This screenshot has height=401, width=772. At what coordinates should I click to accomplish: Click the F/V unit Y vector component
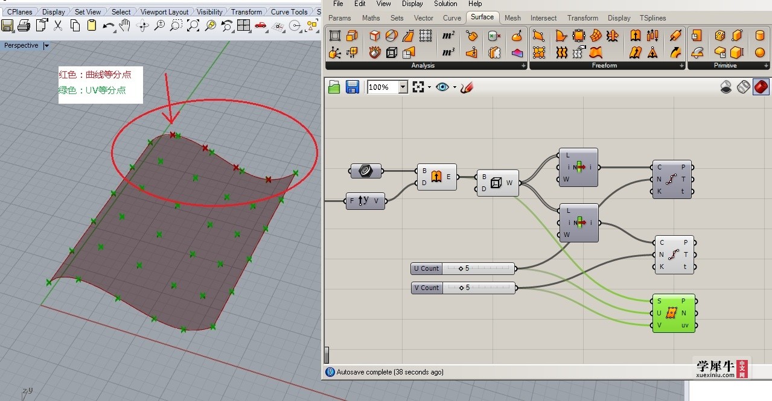click(x=365, y=201)
